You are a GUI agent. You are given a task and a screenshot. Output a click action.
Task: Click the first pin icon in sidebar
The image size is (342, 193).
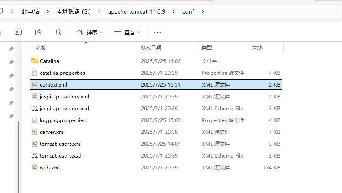tap(11, 49)
